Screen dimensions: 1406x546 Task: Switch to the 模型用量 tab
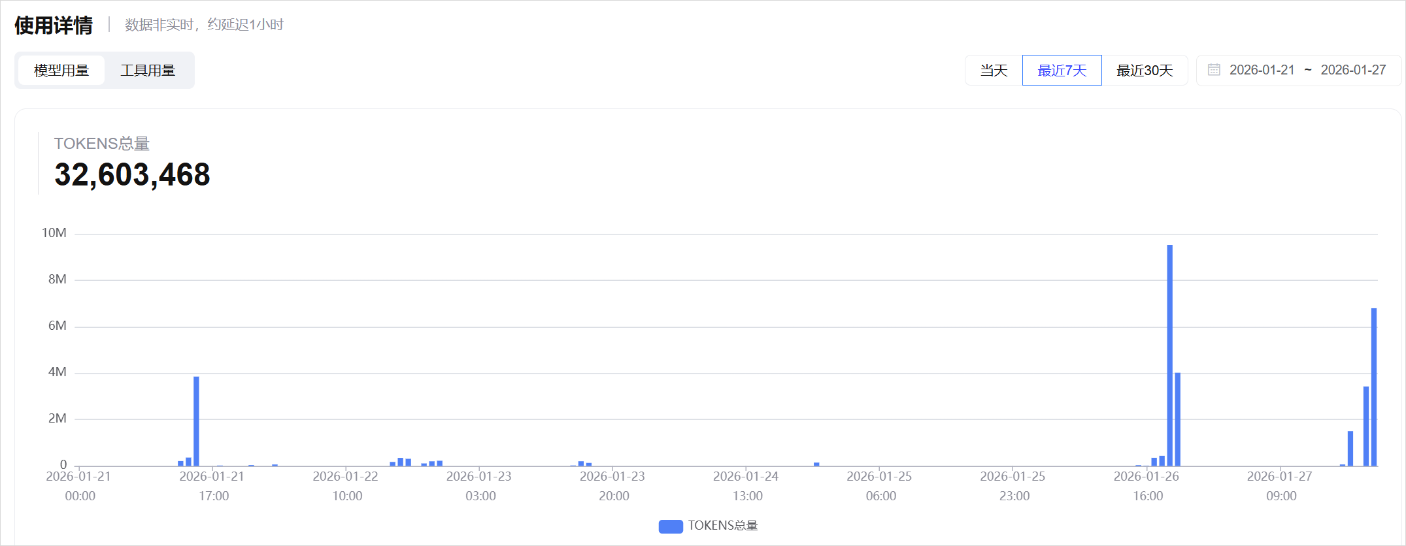click(61, 71)
